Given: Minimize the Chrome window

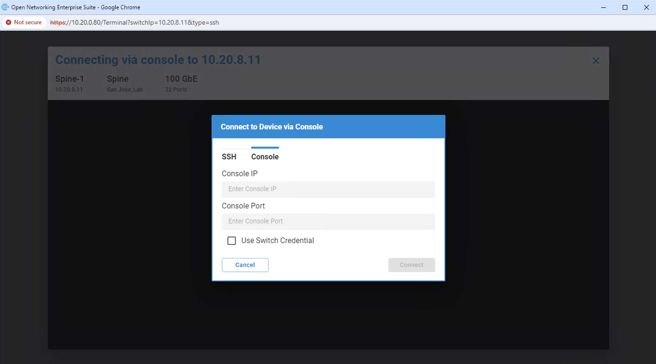Looking at the screenshot, I should 603,7.
